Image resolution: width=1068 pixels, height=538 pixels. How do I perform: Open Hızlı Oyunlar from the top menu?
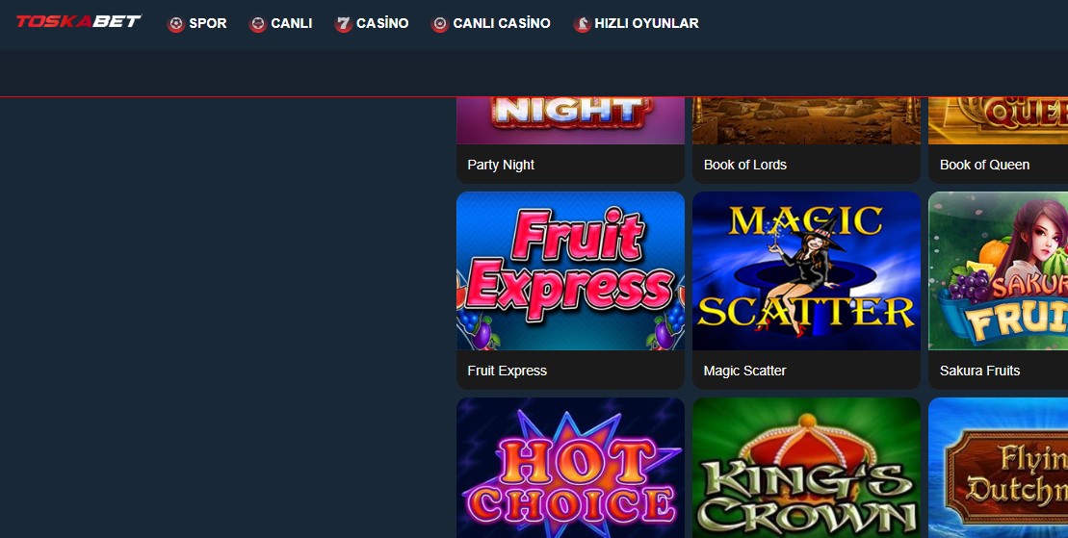[x=646, y=23]
